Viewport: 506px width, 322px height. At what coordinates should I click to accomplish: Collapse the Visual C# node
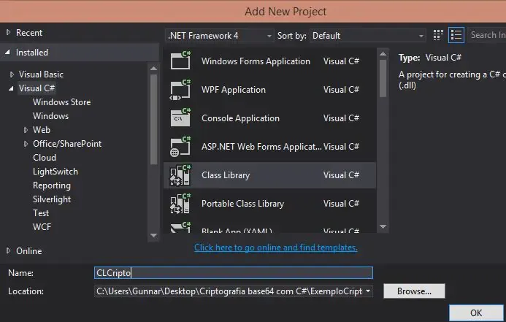(x=11, y=88)
